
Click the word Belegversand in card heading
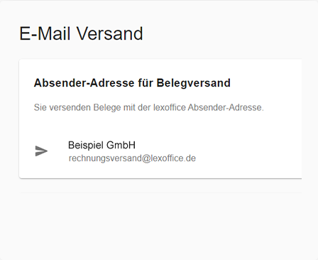coord(193,83)
